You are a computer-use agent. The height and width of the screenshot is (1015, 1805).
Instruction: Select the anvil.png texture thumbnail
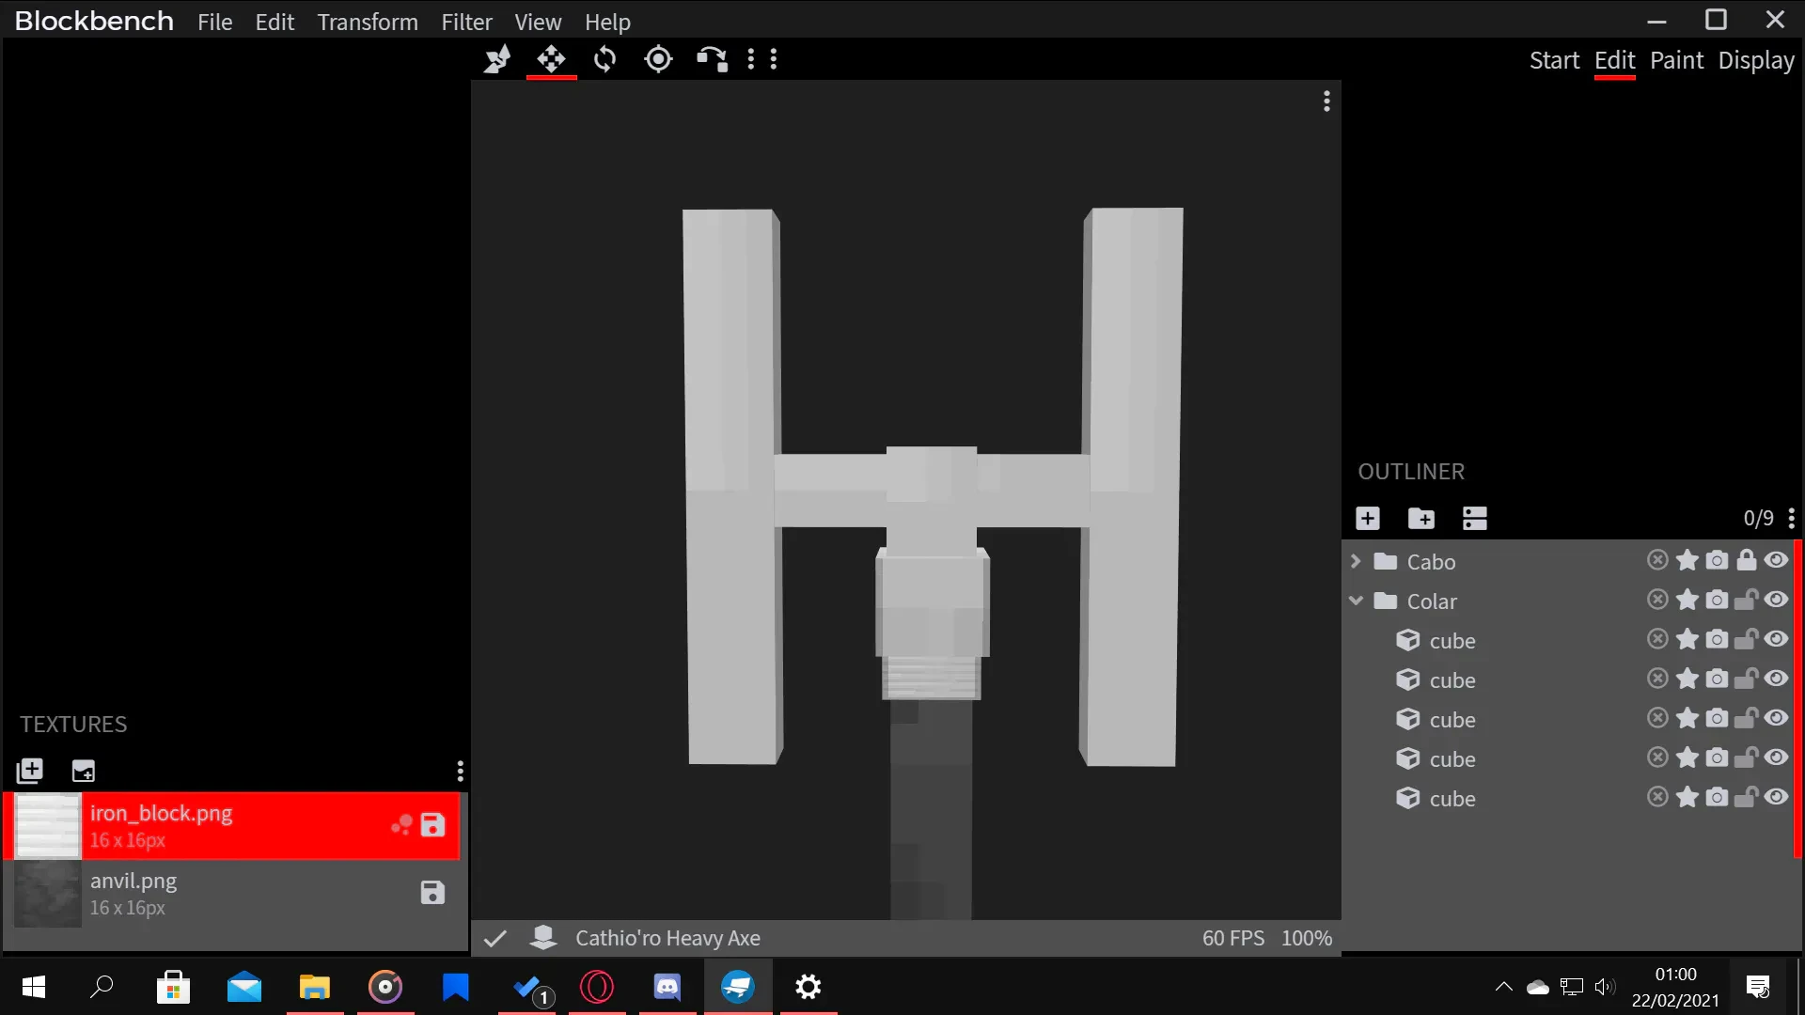[x=47, y=894]
